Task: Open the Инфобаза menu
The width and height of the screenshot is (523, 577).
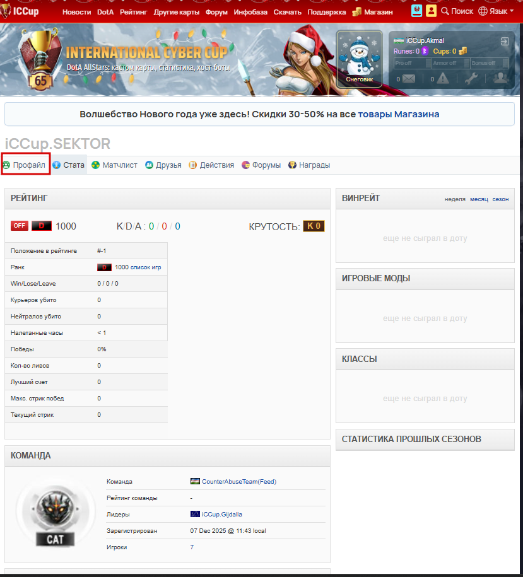Action: pyautogui.click(x=250, y=12)
